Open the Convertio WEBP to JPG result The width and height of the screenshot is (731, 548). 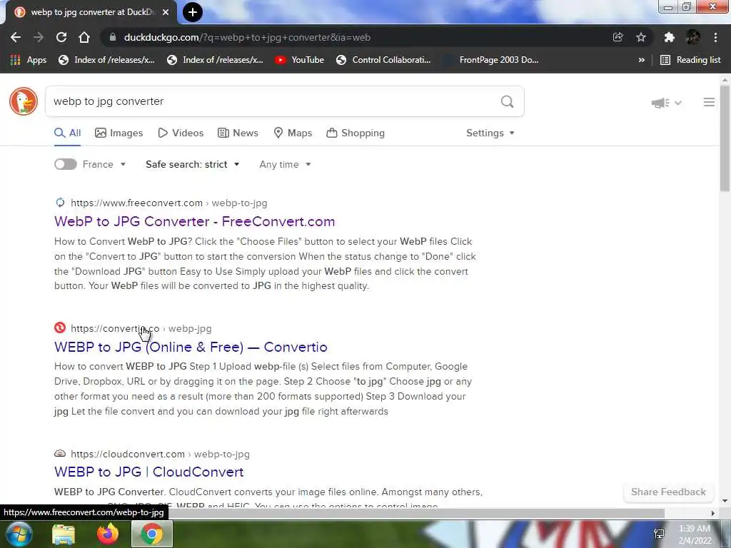191,347
